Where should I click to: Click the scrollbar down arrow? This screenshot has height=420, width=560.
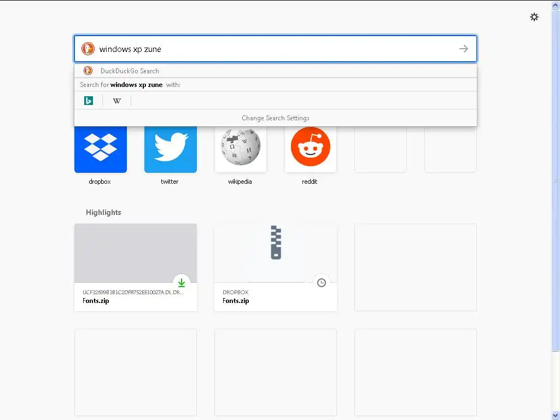(555, 415)
